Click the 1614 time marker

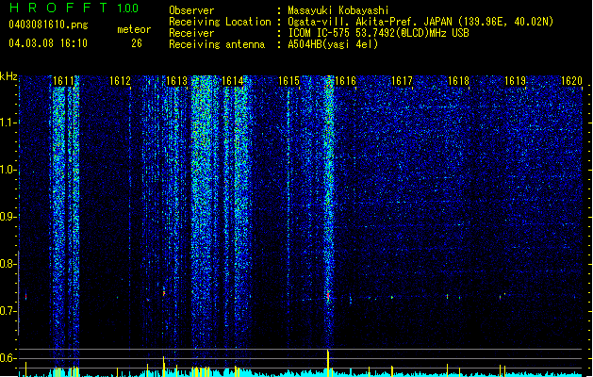pyautogui.click(x=233, y=81)
